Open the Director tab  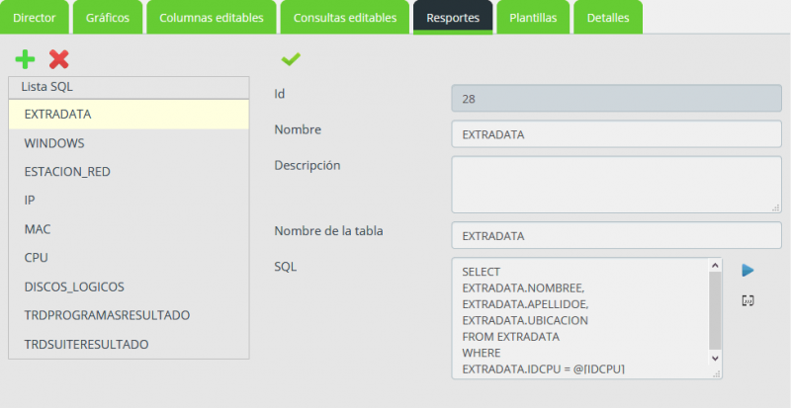35,17
